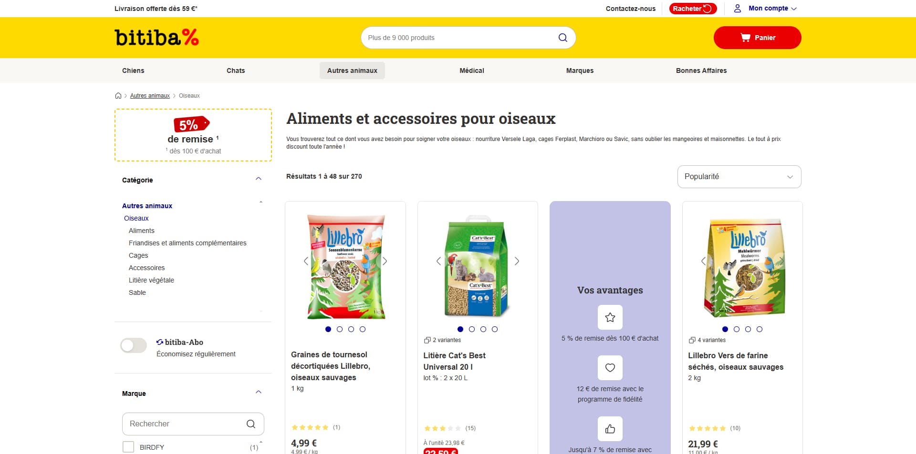Viewport: 916px width, 454px height.
Task: Check the BIRDFY brand checkbox
Action: 128,447
